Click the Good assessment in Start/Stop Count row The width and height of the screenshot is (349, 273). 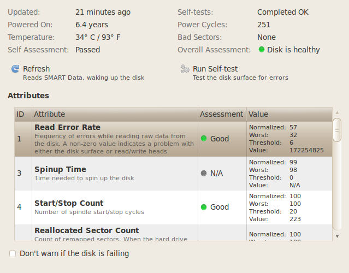[220, 207]
